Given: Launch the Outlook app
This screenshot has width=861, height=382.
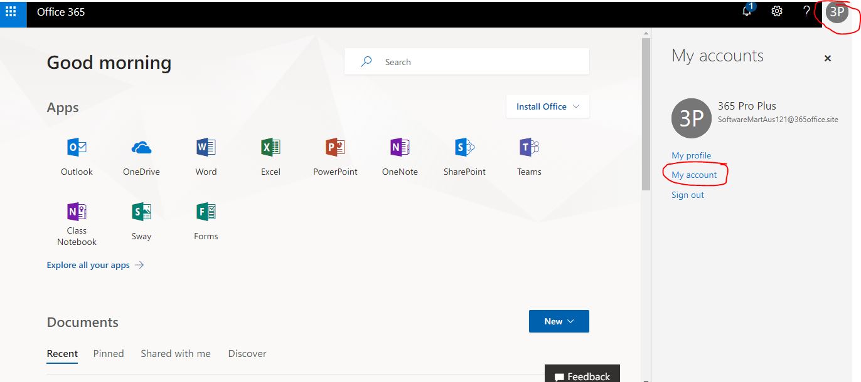Looking at the screenshot, I should [77, 157].
